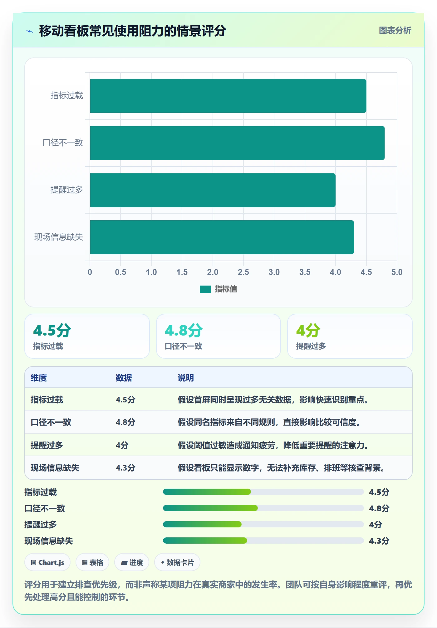Select the 现场信息缺失 cell in the table
This screenshot has height=628, width=437.
click(55, 468)
